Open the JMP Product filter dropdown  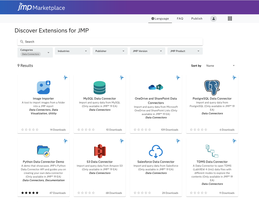coord(185,51)
